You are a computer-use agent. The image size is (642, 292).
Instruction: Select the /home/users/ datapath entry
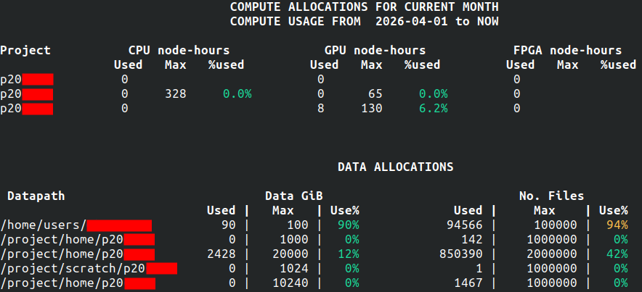point(44,225)
